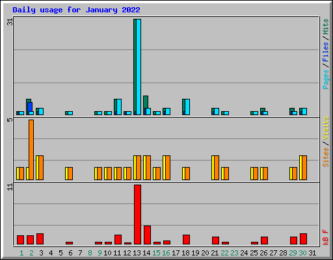Click the cyan pages bar for day 11
The width and height of the screenshot is (333, 260).
(x=119, y=107)
